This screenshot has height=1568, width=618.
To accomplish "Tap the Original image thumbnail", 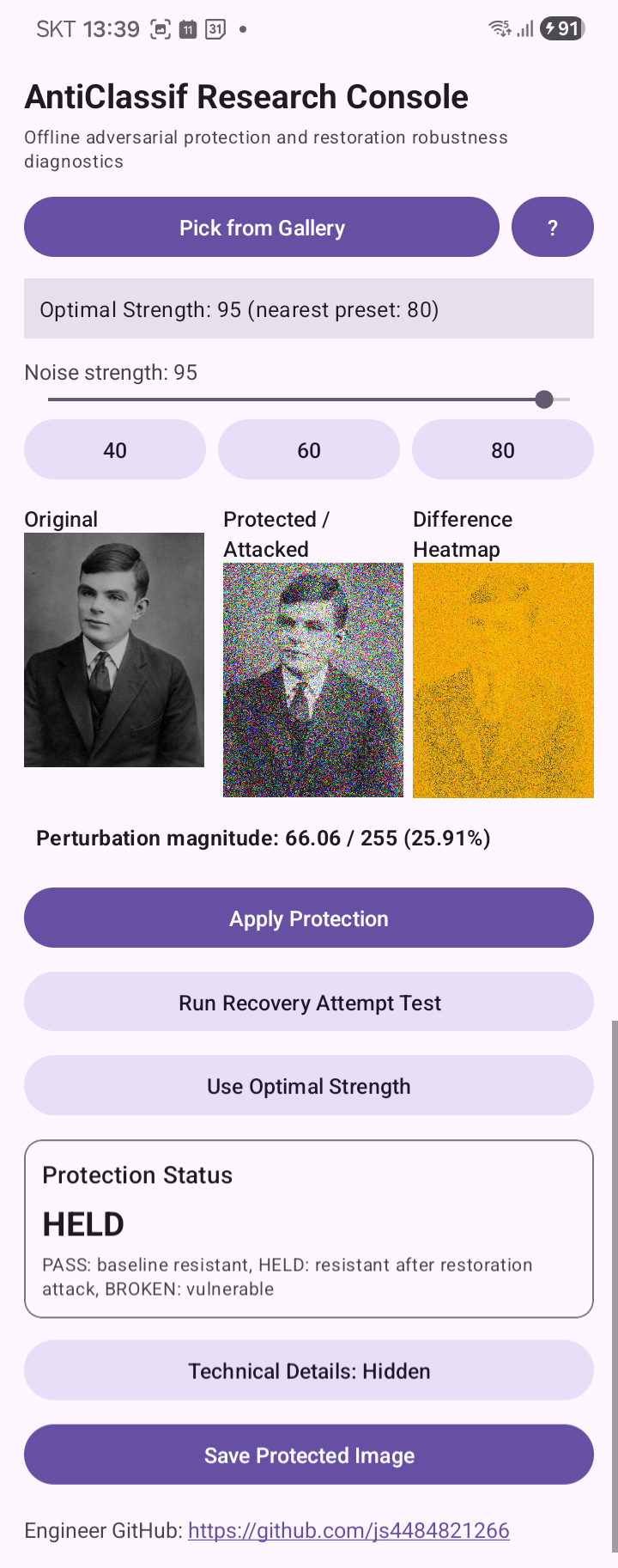I will (114, 650).
